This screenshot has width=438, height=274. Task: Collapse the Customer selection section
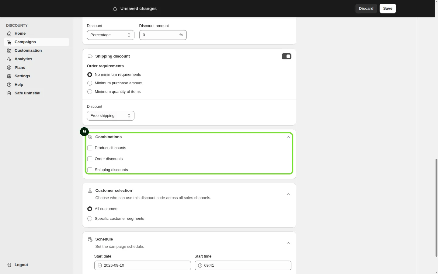(288, 194)
